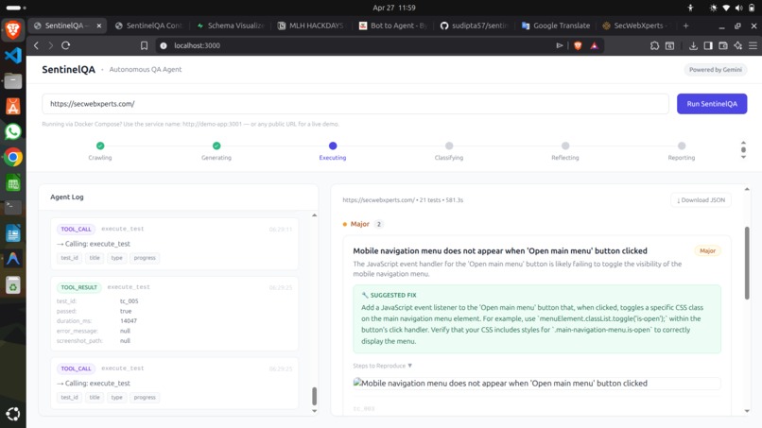762x428 pixels.
Task: Select the Reporting pipeline step
Action: coord(682,150)
